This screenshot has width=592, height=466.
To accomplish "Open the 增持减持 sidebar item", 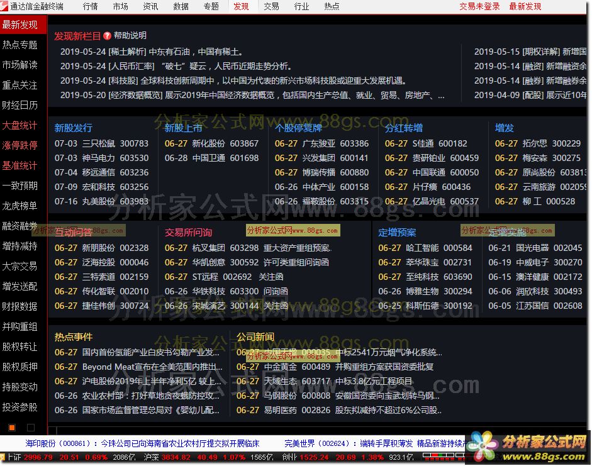I will [x=20, y=246].
